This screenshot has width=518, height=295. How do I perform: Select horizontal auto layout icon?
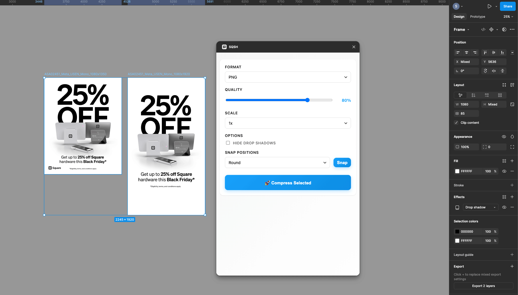click(x=487, y=95)
